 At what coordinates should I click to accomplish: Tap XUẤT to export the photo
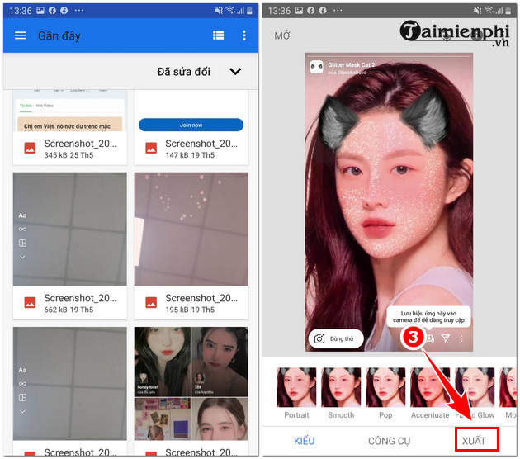(474, 441)
